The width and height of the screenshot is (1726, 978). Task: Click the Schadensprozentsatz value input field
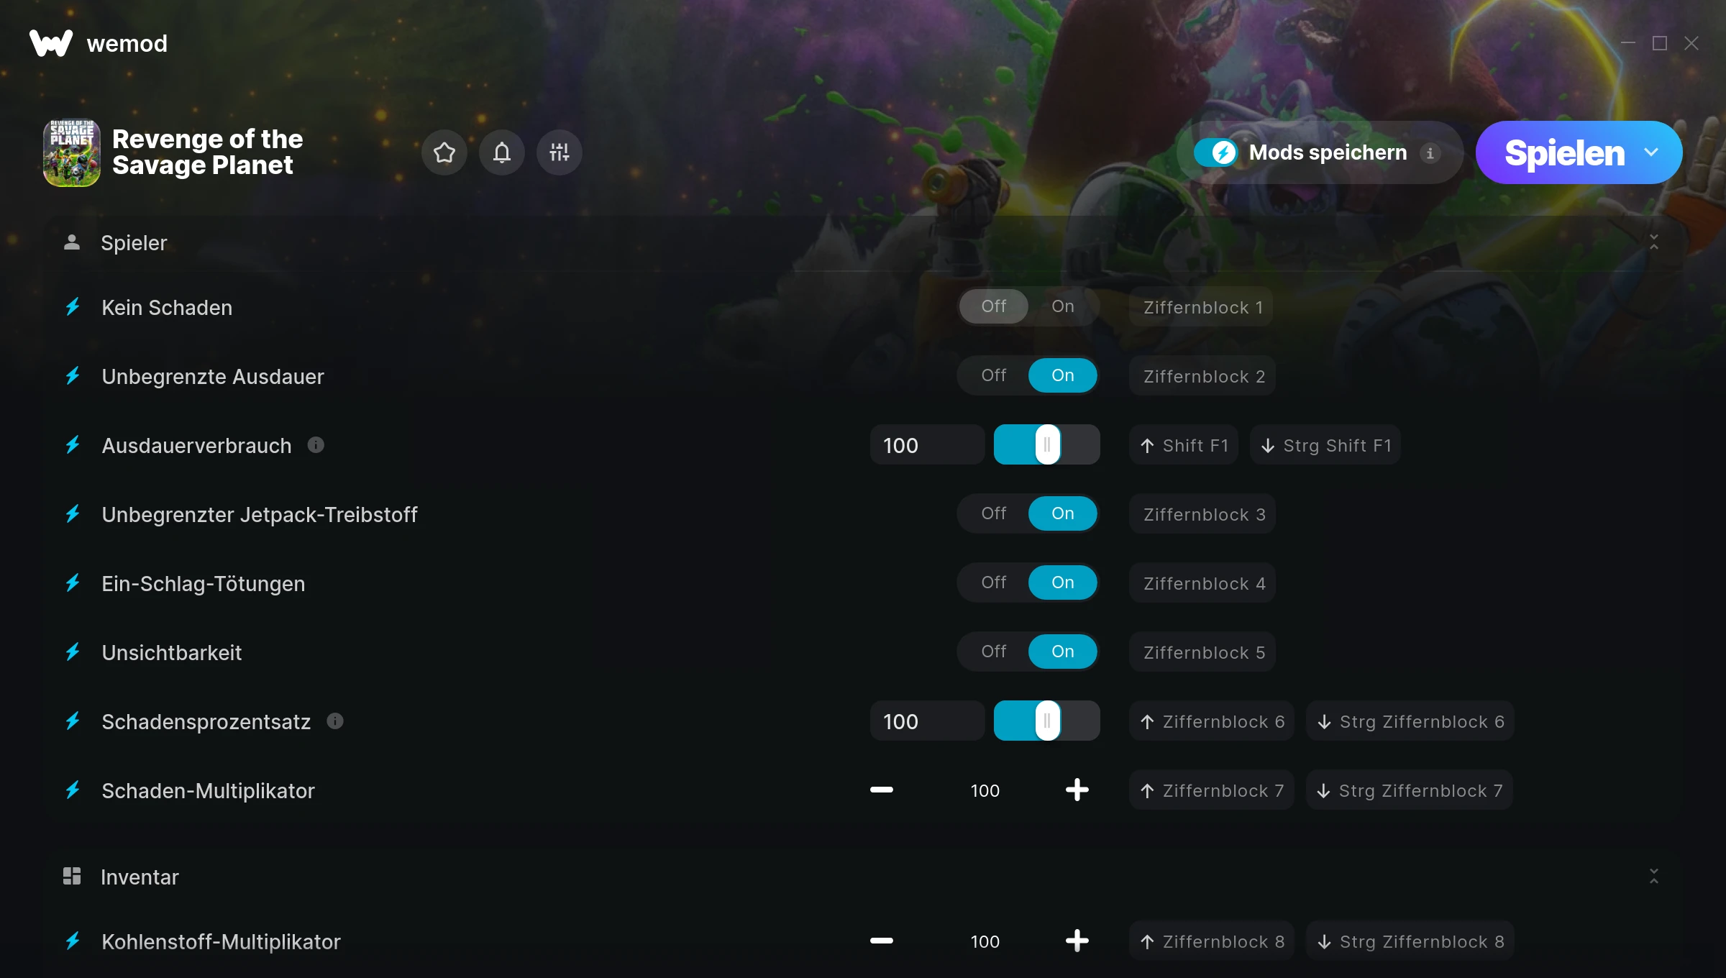927,721
